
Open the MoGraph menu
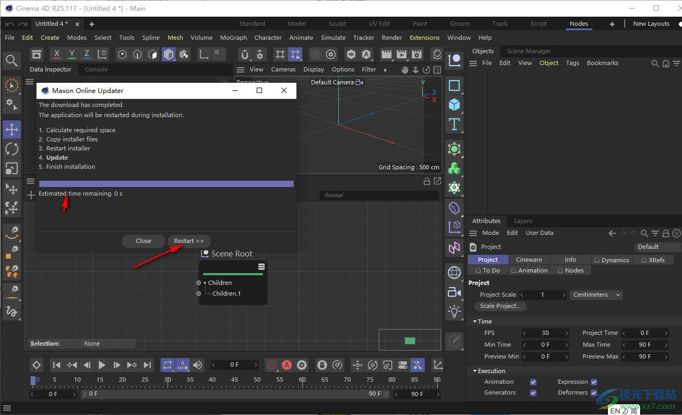click(x=234, y=38)
